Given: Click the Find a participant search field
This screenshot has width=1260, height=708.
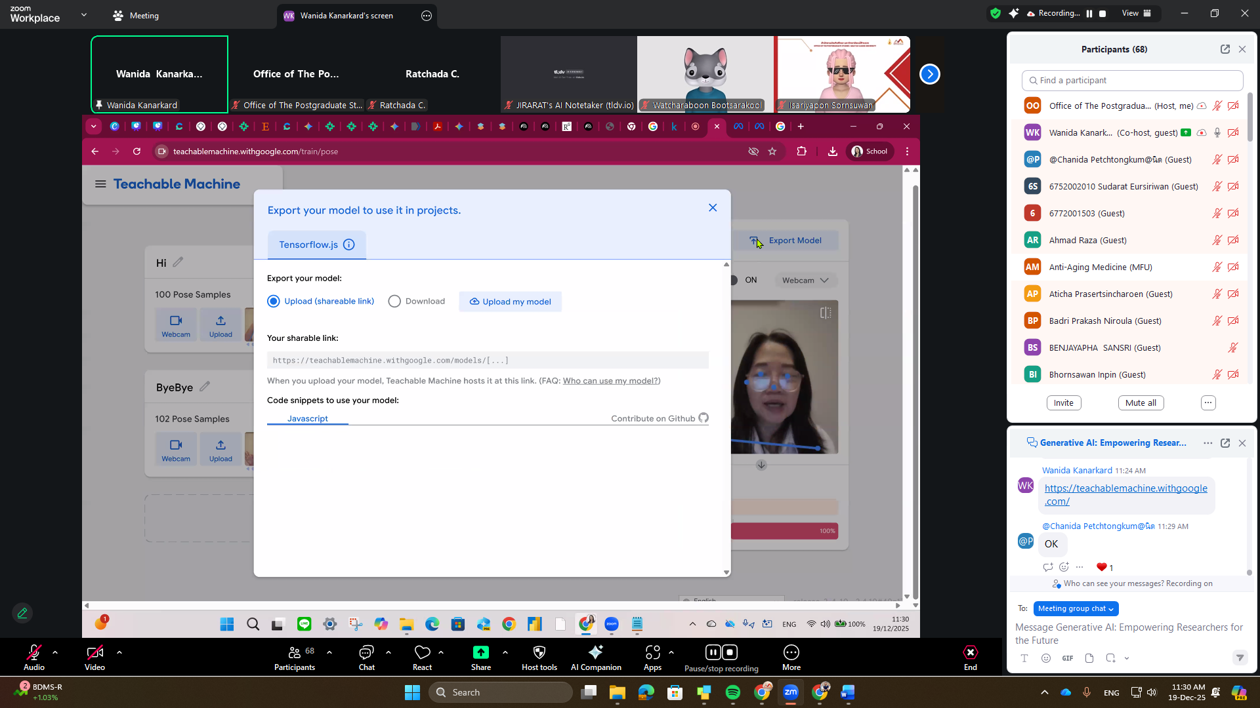Looking at the screenshot, I should pyautogui.click(x=1132, y=81).
